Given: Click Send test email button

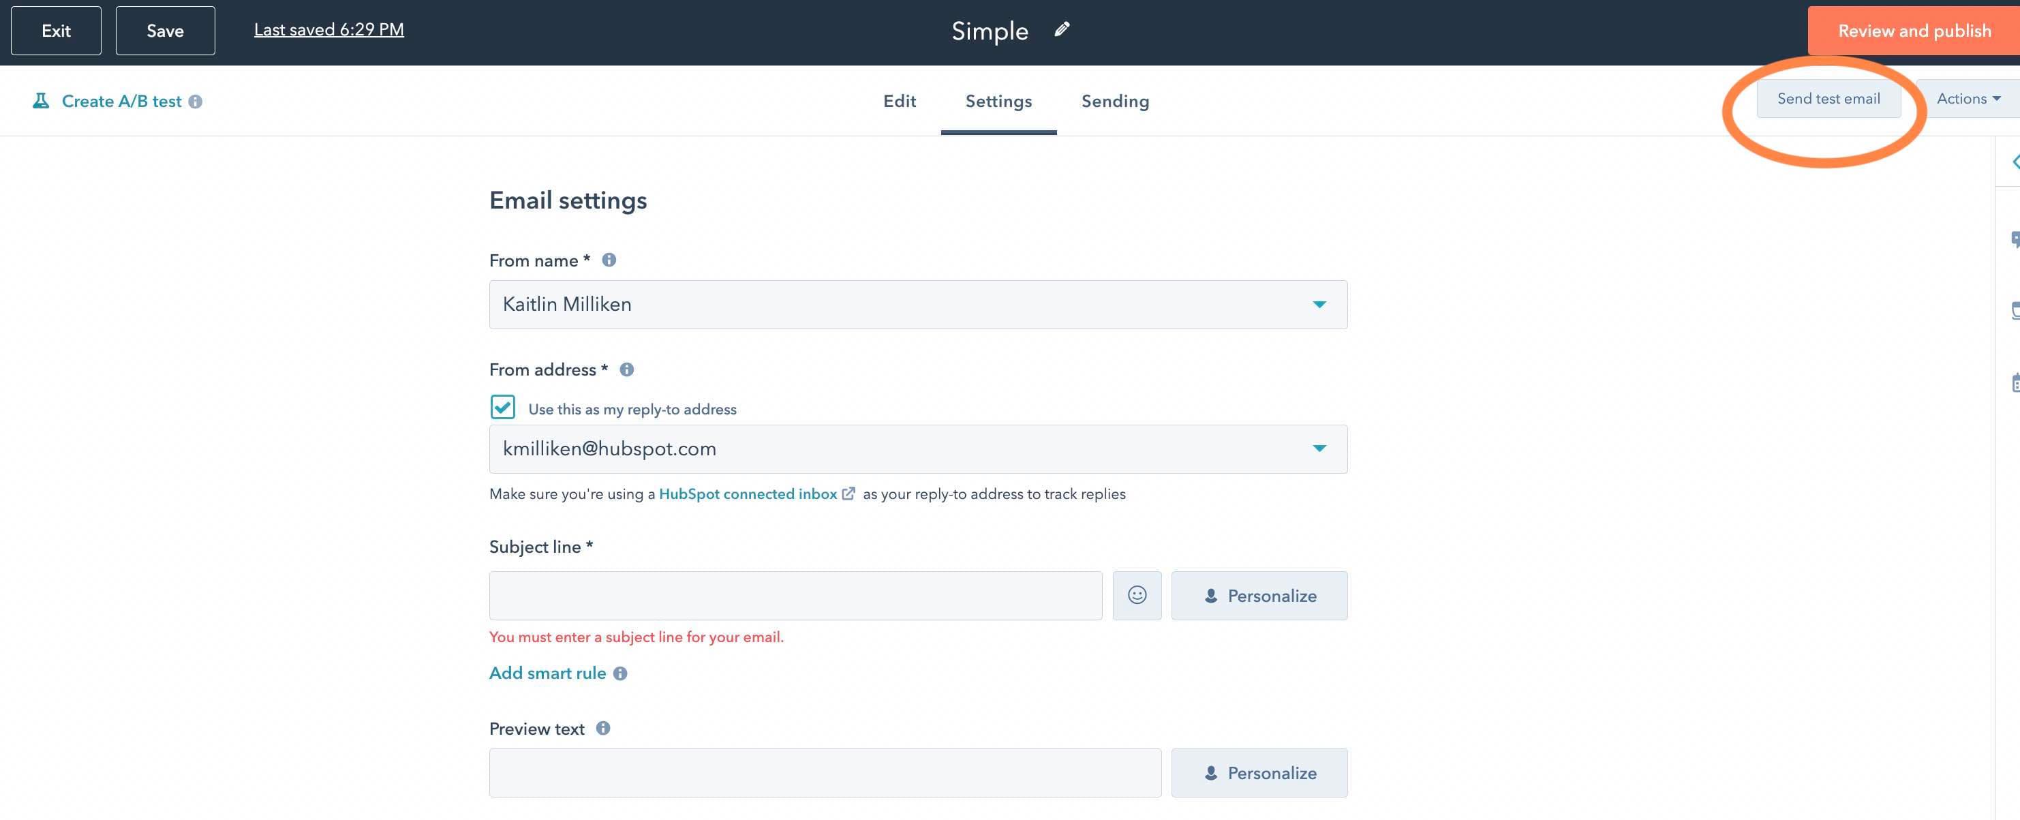Looking at the screenshot, I should click(1828, 99).
